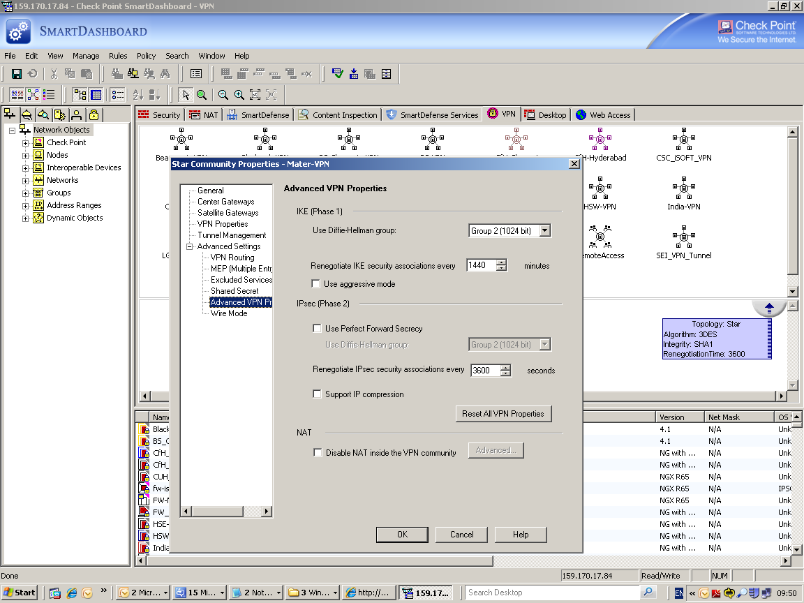Click the IPsec renegotiation seconds field
Viewport: 804px width, 603px height.
point(486,370)
